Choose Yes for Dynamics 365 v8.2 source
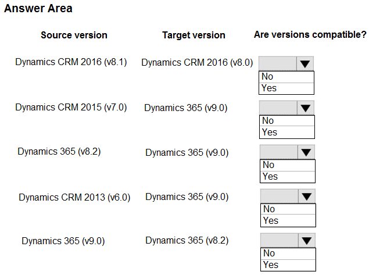The image size is (369, 275). 288,177
